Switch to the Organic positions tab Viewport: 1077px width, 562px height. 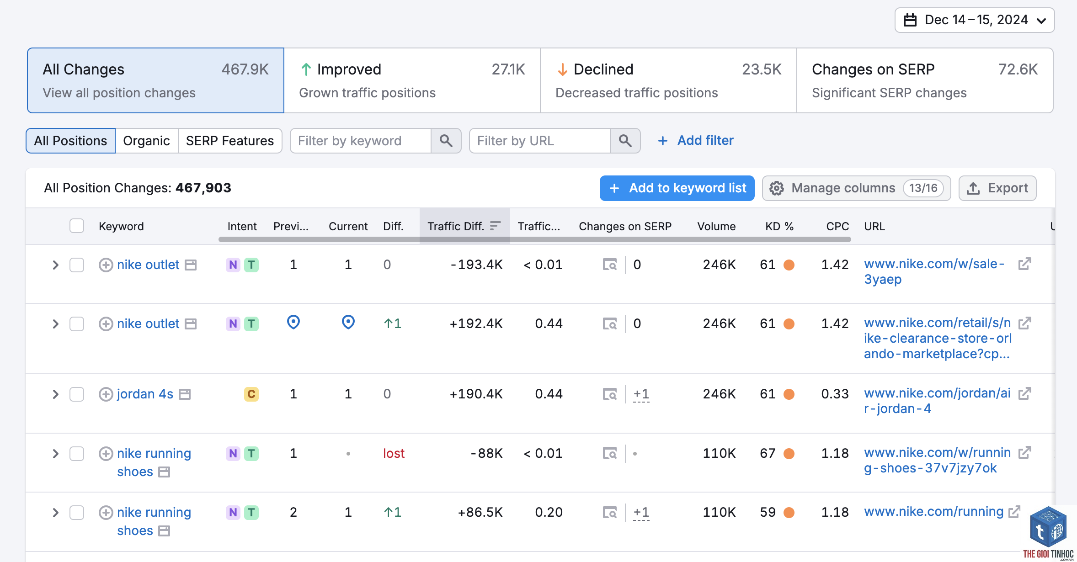coord(146,141)
